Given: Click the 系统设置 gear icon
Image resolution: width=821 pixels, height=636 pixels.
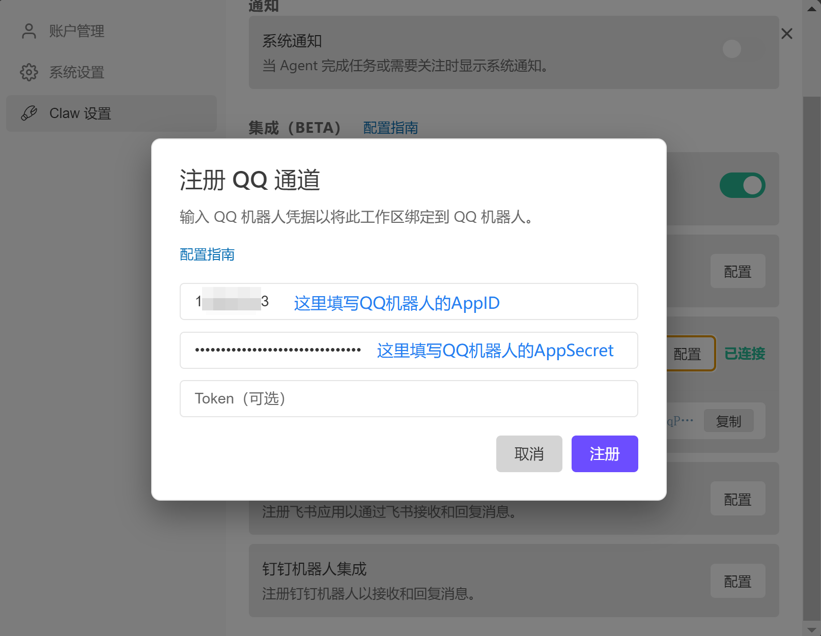Looking at the screenshot, I should click(x=29, y=72).
